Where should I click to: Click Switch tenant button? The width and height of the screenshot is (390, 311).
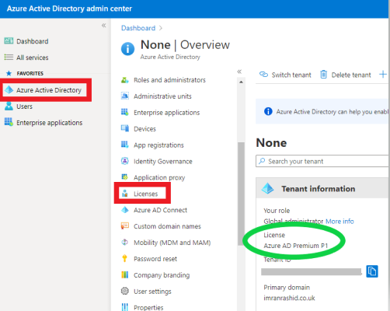pyautogui.click(x=285, y=75)
